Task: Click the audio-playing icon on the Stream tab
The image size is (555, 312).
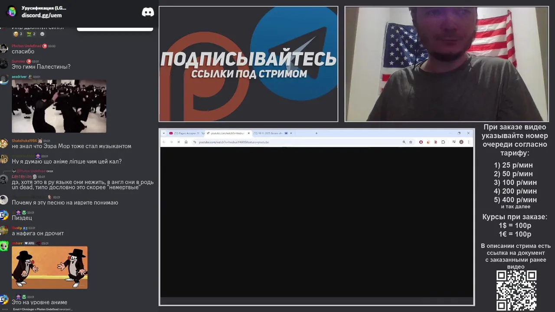Action: click(286, 133)
